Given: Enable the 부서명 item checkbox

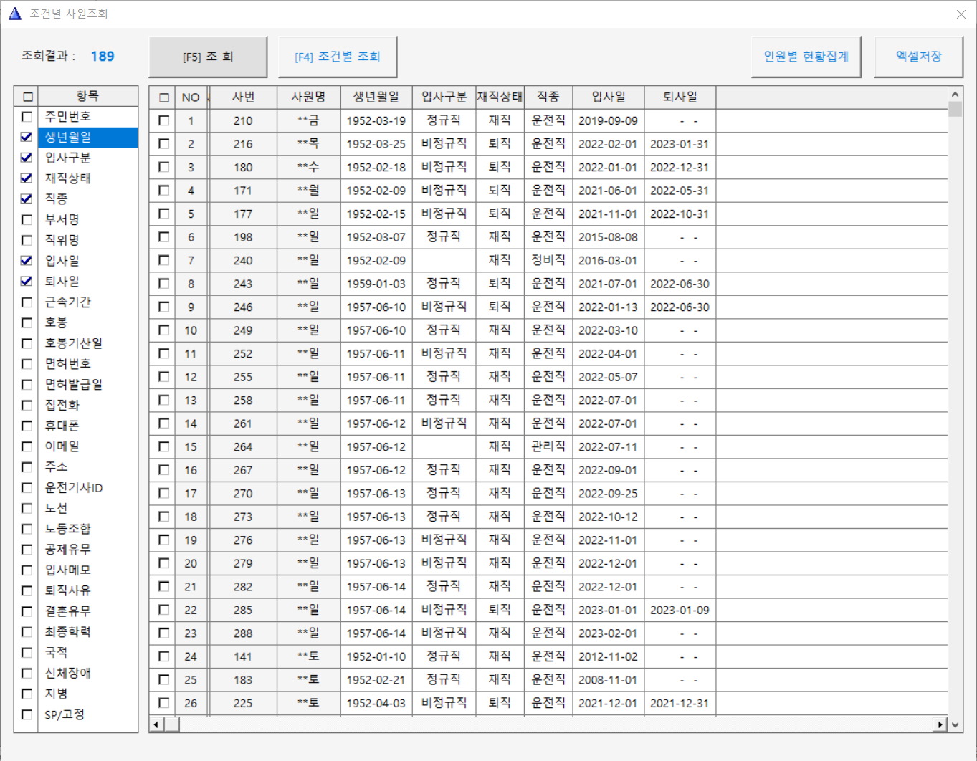Looking at the screenshot, I should [27, 219].
